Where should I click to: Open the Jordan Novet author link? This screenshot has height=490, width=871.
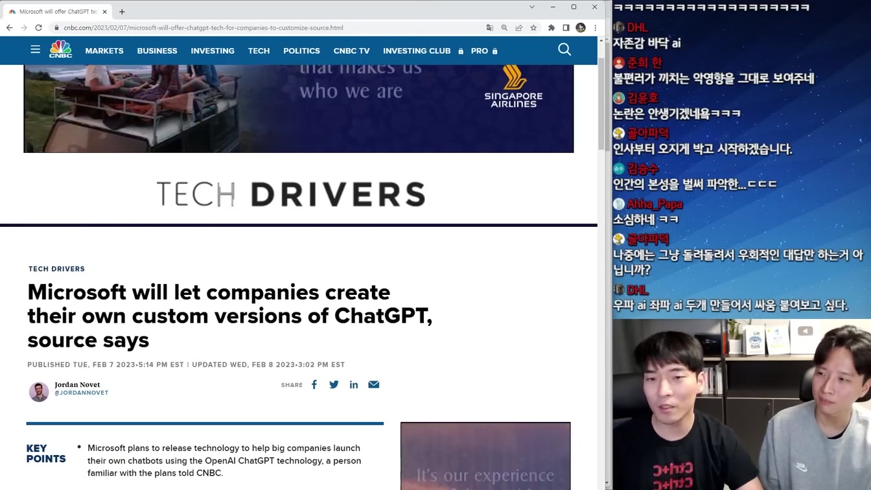point(77,384)
